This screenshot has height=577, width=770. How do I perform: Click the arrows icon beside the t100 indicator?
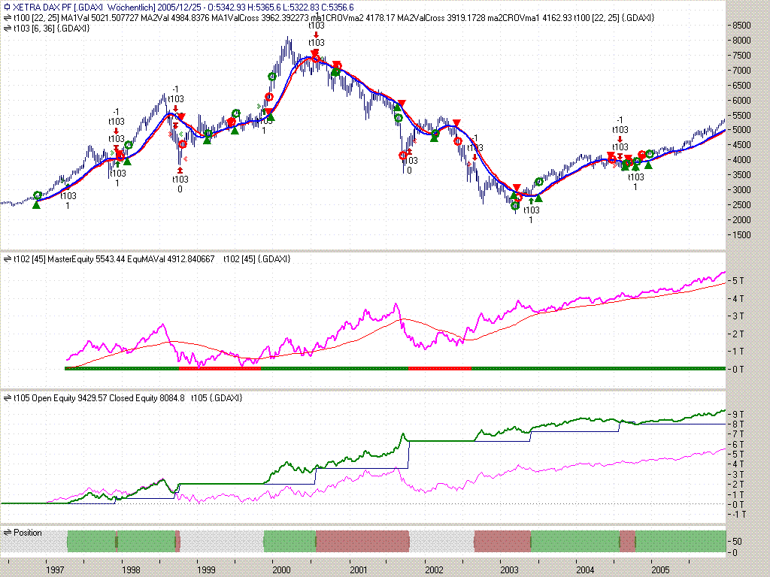click(x=7, y=17)
